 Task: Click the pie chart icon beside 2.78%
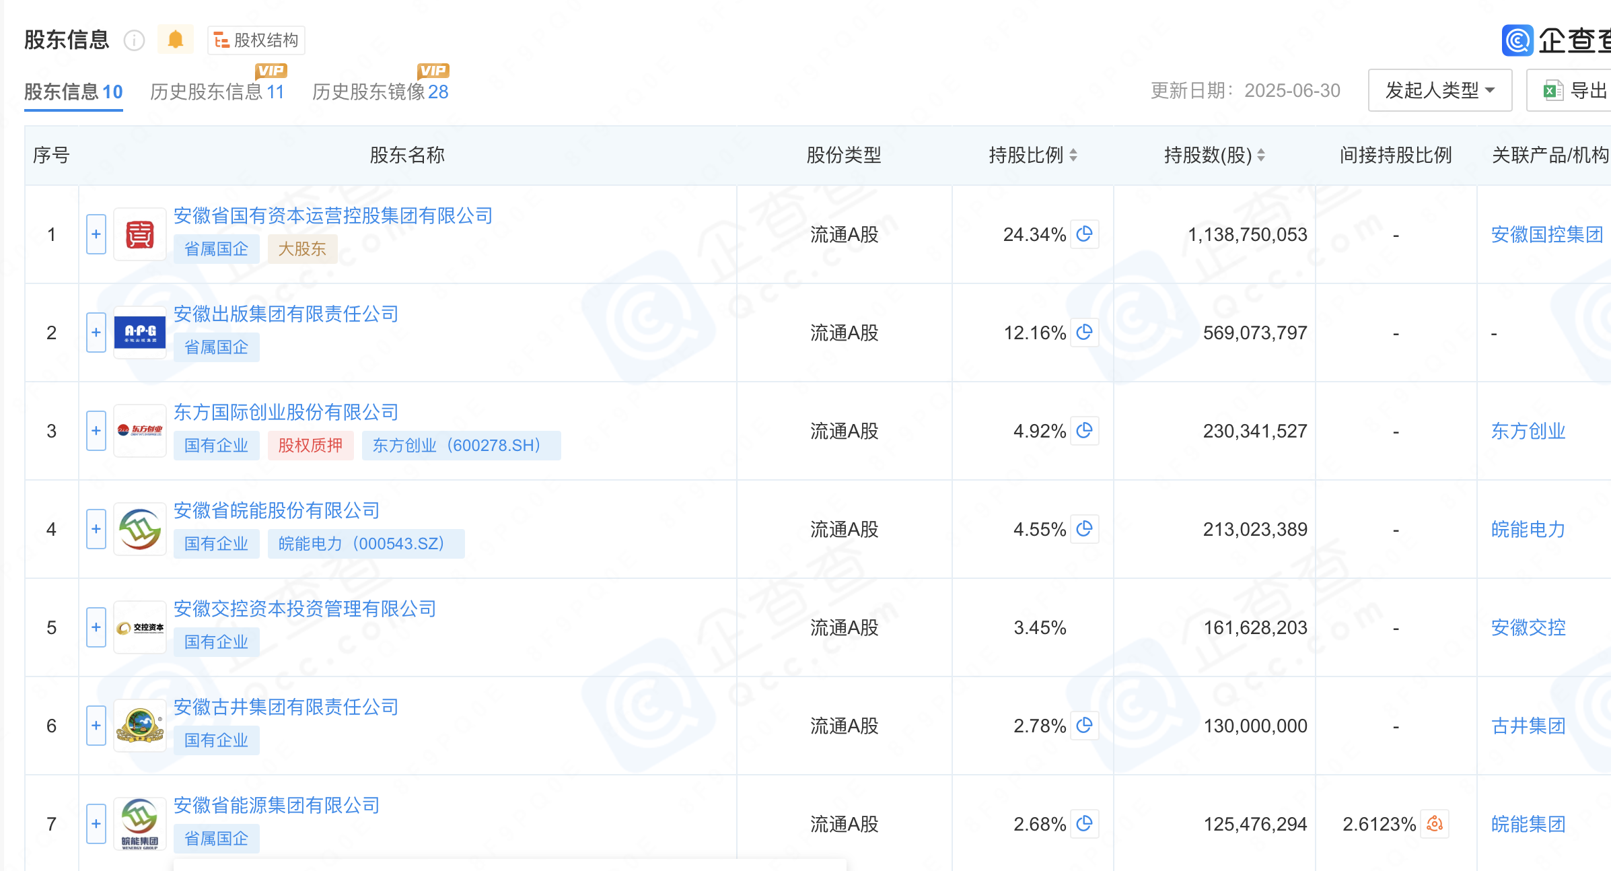[1084, 726]
